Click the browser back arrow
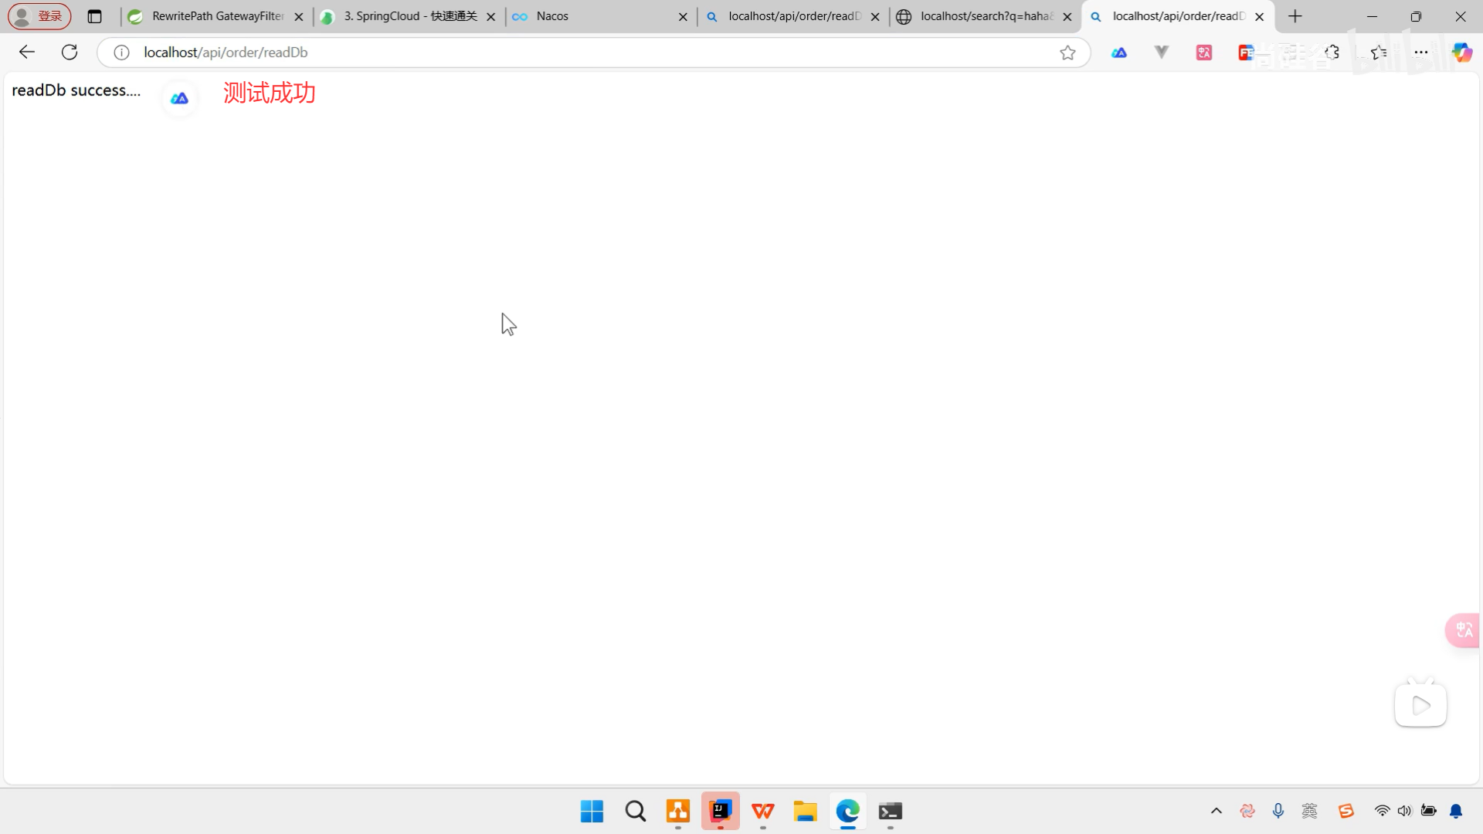This screenshot has width=1483, height=834. pyautogui.click(x=27, y=52)
